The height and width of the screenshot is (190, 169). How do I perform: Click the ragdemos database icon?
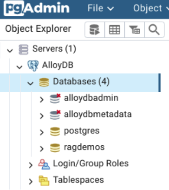(x=55, y=148)
